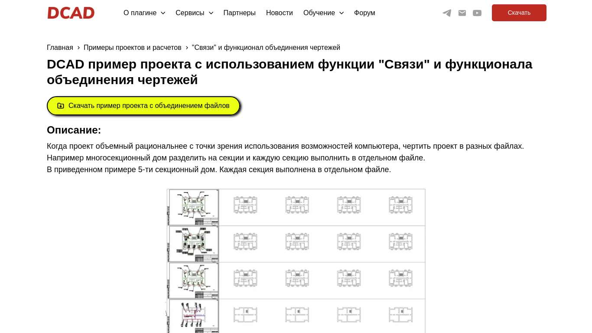Screen dimensions: 592x333
Task: Open the Новости menu item
Action: [279, 13]
